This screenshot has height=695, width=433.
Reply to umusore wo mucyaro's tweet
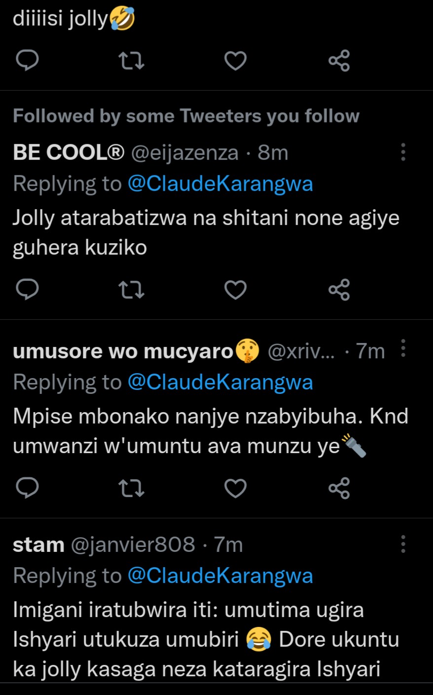pyautogui.click(x=28, y=488)
